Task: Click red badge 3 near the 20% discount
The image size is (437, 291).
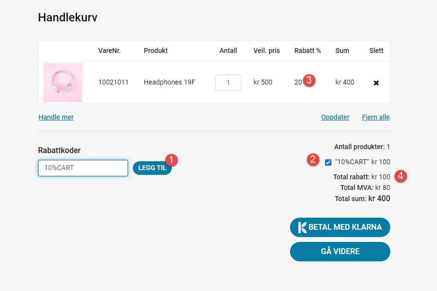Action: pos(310,79)
